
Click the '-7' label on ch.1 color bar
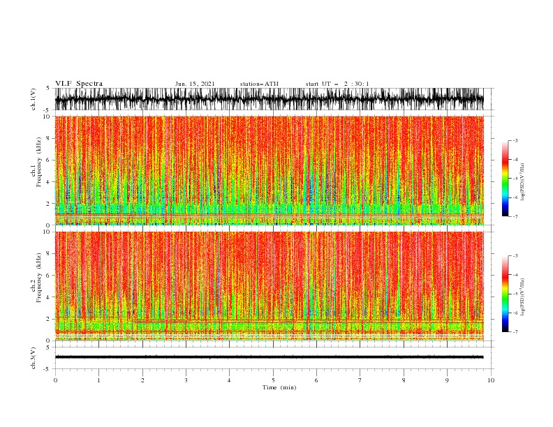pos(515,216)
